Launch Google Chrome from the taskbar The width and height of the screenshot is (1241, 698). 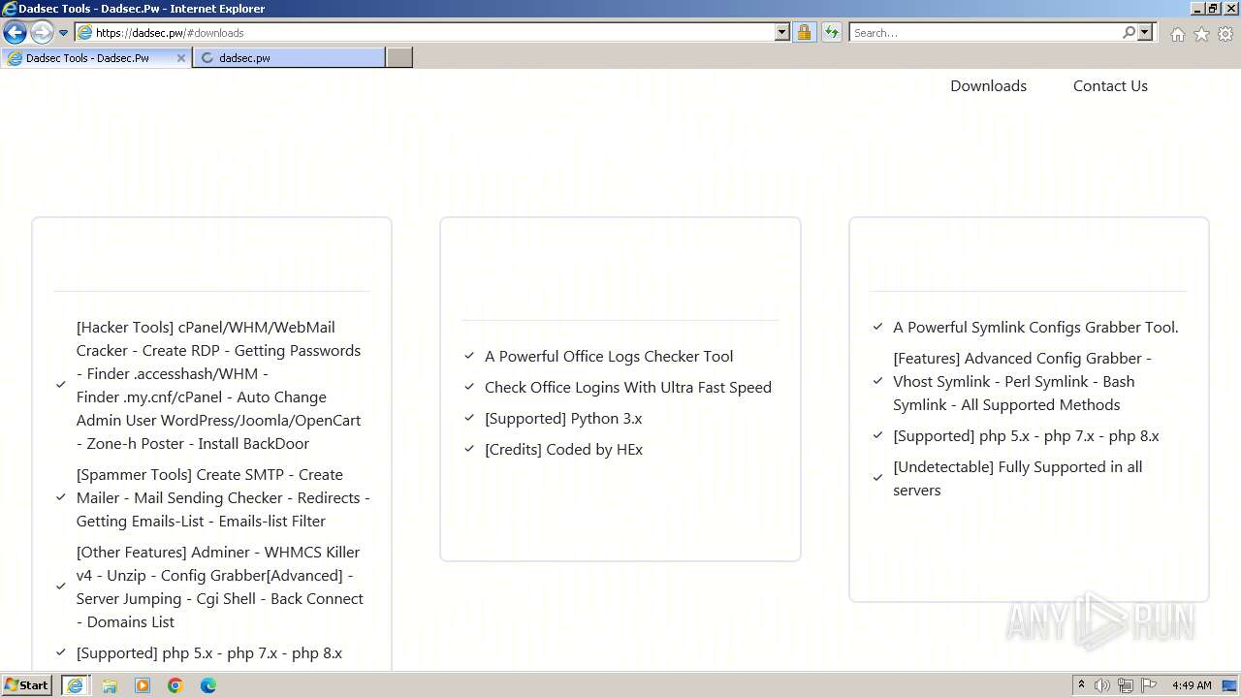175,685
